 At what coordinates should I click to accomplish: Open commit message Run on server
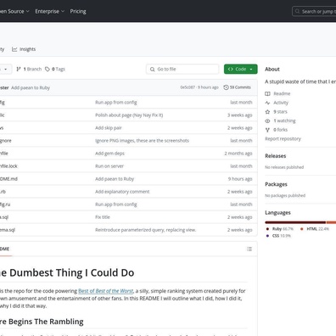109,166
